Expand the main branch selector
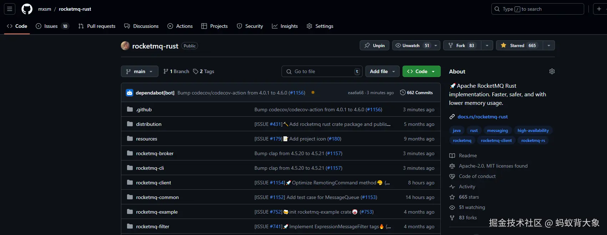Screen dimensions: 607x235 pos(139,71)
